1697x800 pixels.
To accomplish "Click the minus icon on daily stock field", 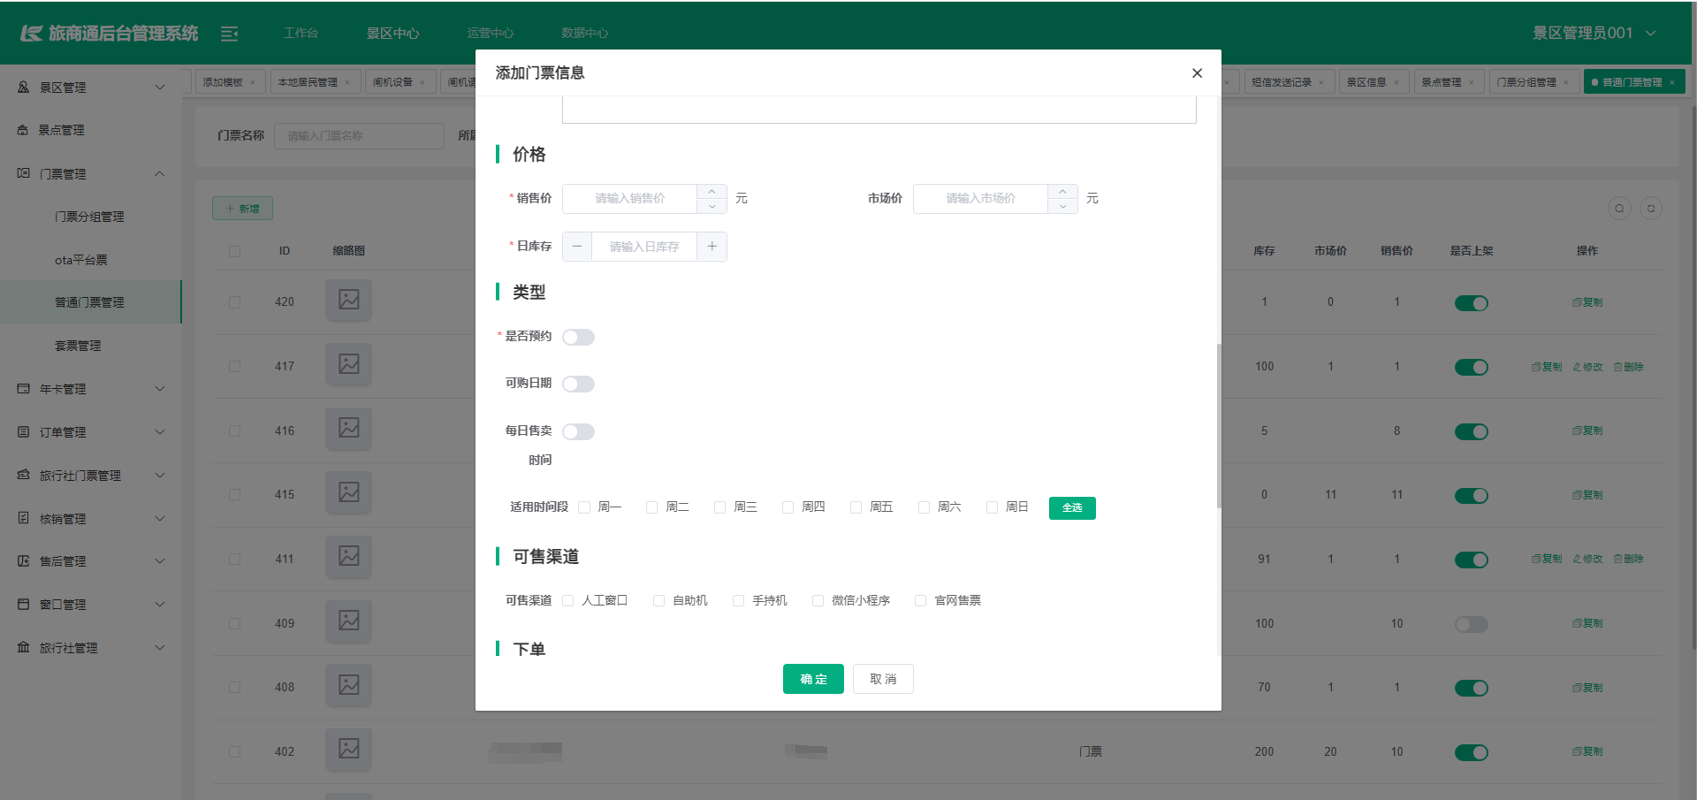I will pos(577,247).
